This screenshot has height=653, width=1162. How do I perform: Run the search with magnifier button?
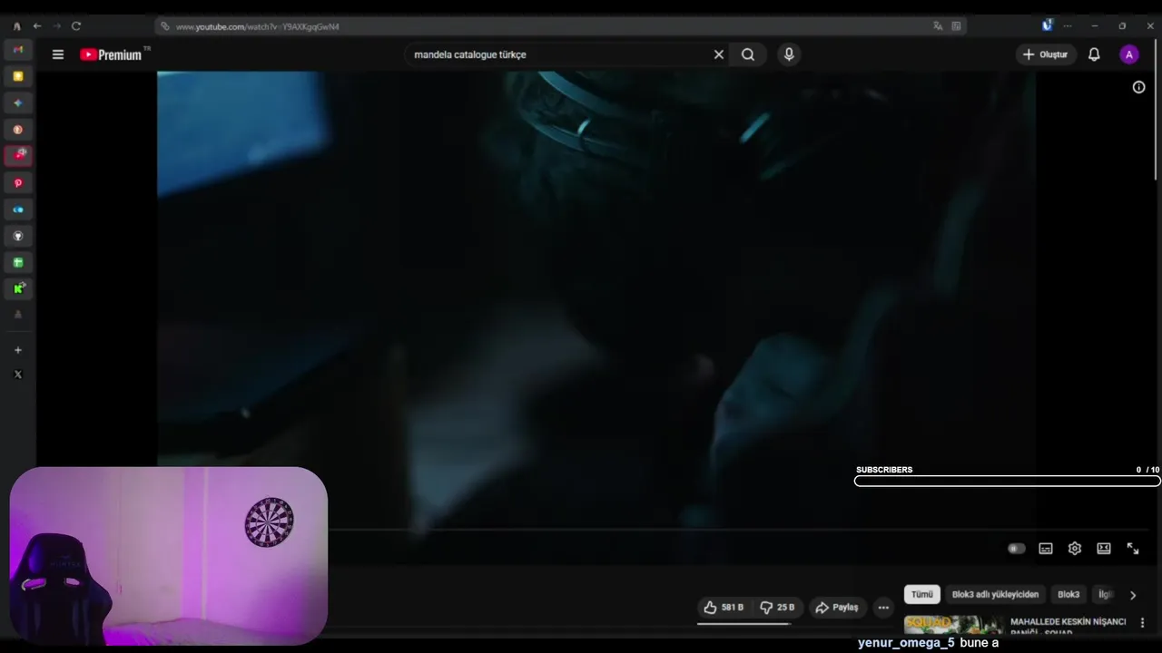748,54
